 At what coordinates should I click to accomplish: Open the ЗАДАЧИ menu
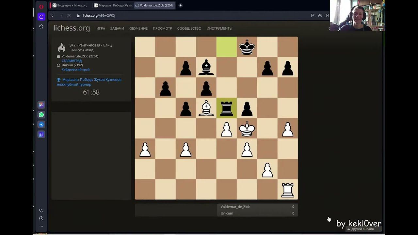[117, 28]
